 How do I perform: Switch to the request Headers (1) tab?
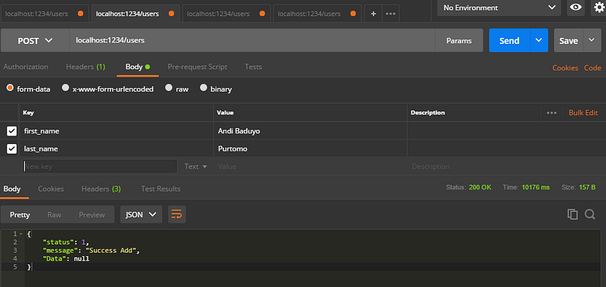pyautogui.click(x=86, y=67)
